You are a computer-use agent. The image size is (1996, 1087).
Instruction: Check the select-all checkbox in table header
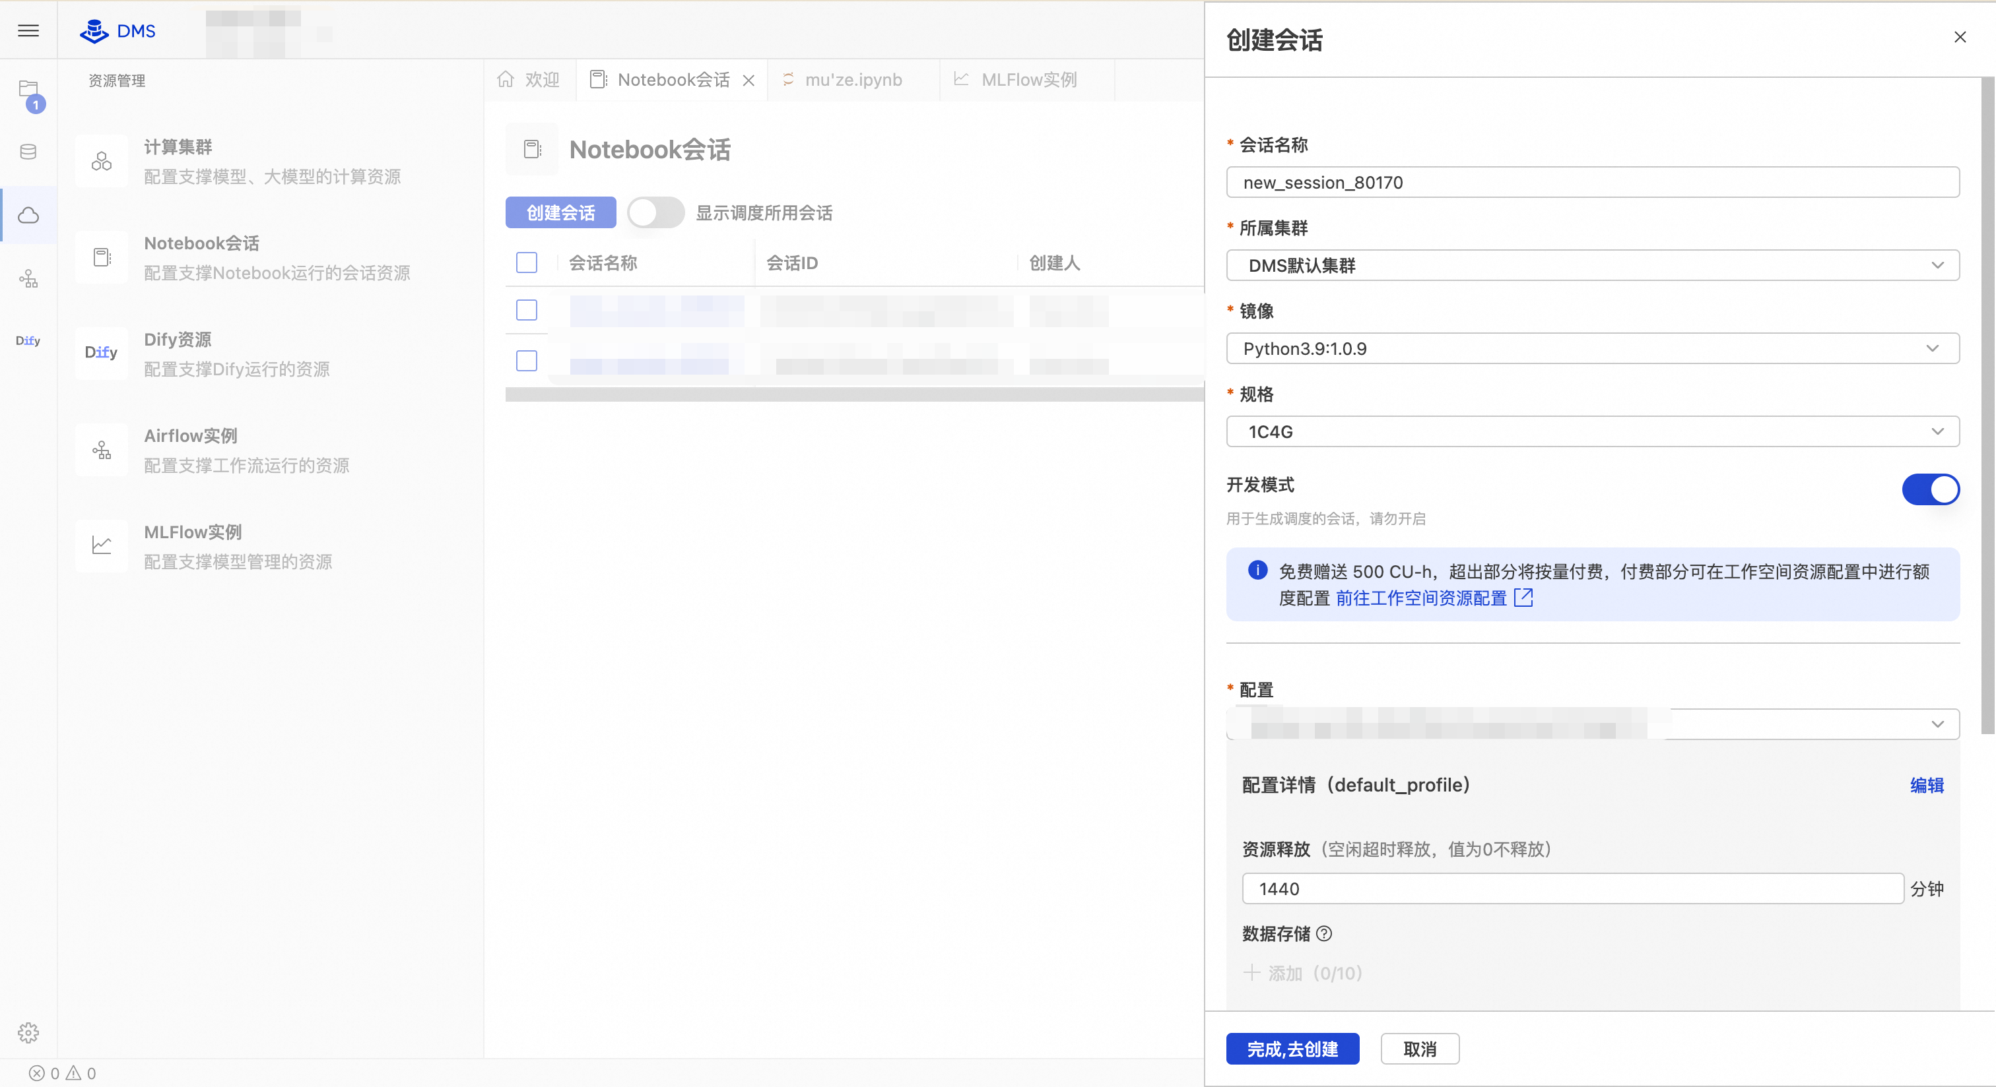pyautogui.click(x=526, y=263)
